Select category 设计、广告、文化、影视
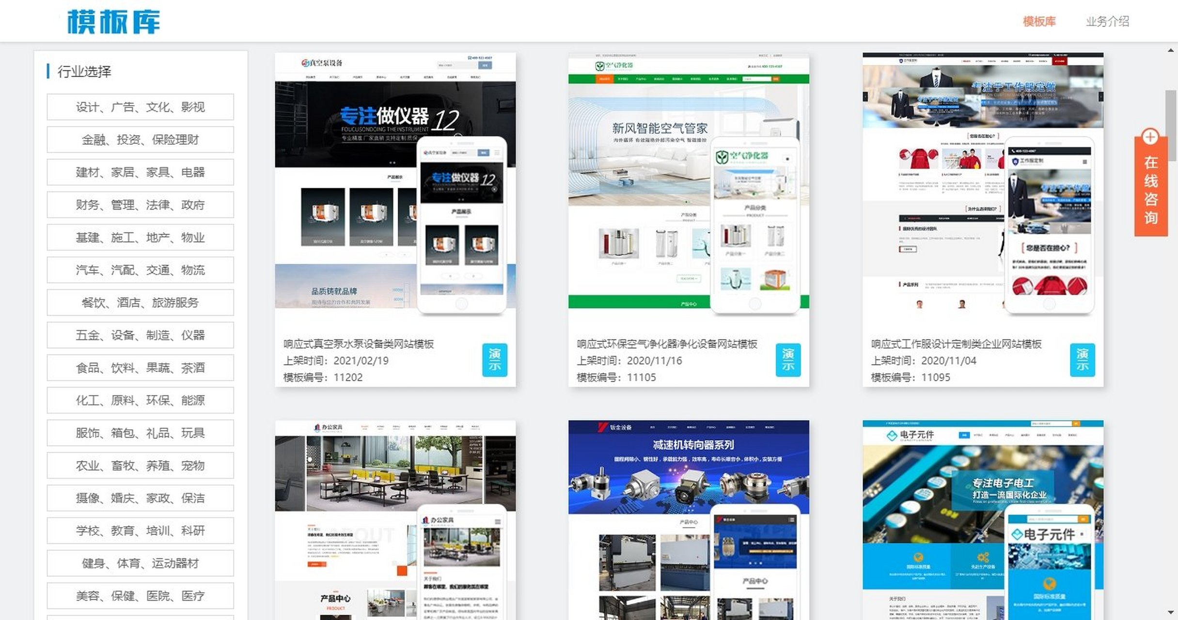 (140, 107)
